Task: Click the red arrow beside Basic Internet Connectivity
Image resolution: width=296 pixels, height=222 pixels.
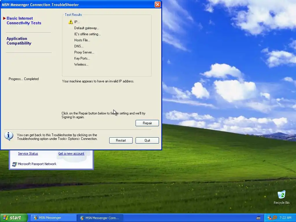Action: [4, 18]
